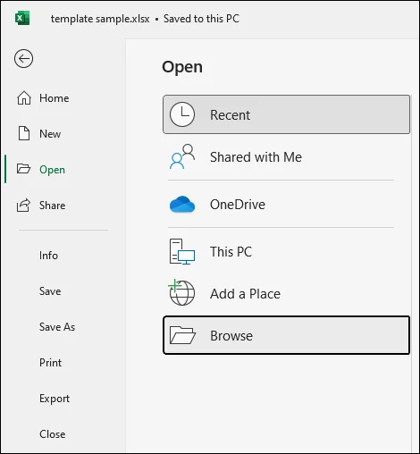Click the Browse folder icon
The image size is (420, 454).
click(182, 335)
